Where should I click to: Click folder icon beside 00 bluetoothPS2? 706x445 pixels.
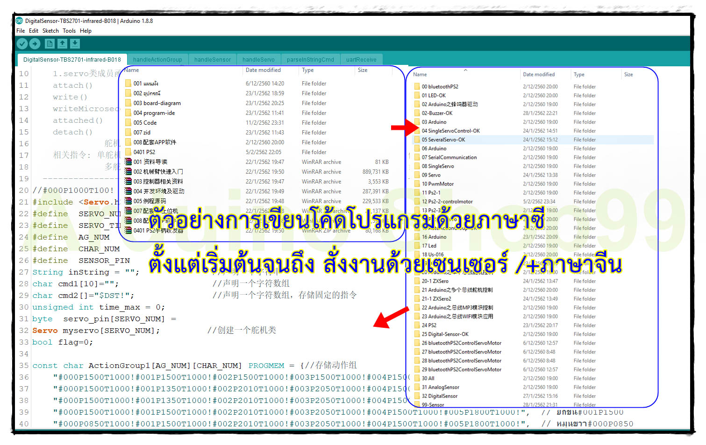tap(417, 86)
